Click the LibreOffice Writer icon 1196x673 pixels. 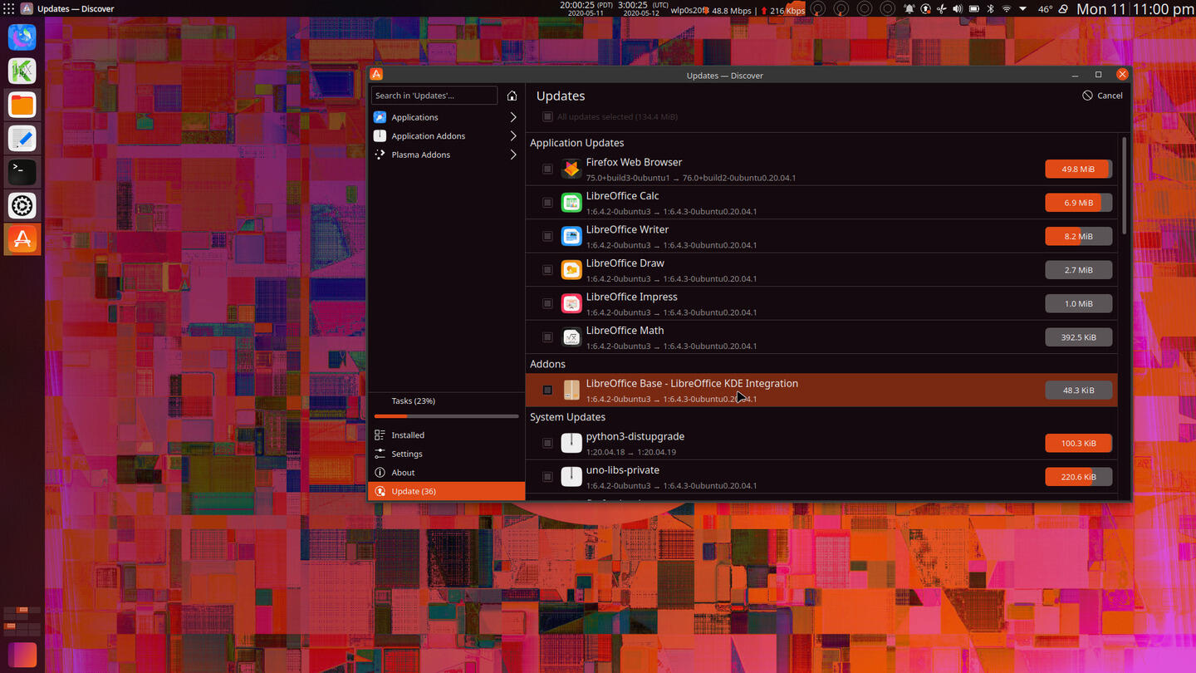tap(571, 236)
